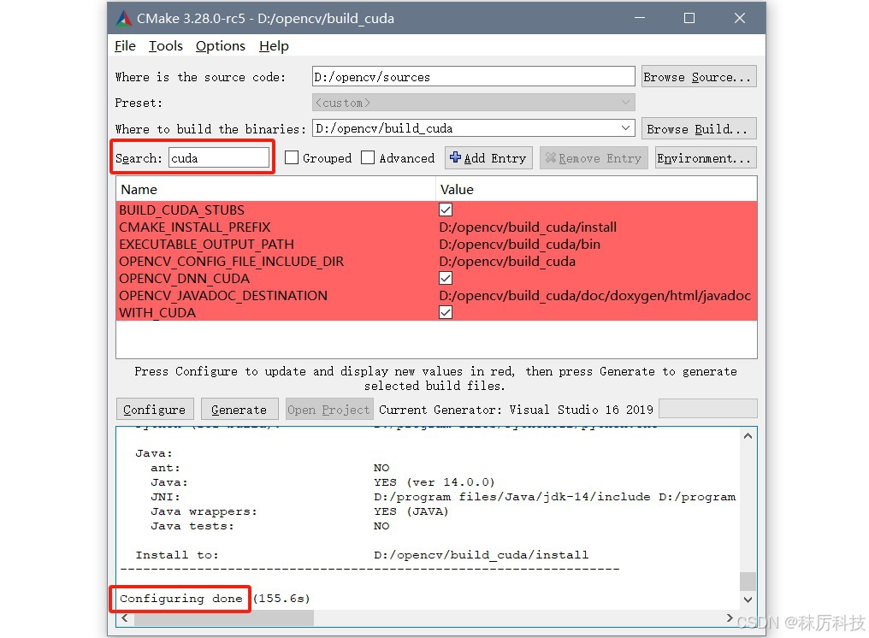
Task: Enable the Advanced checkbox
Action: point(368,158)
